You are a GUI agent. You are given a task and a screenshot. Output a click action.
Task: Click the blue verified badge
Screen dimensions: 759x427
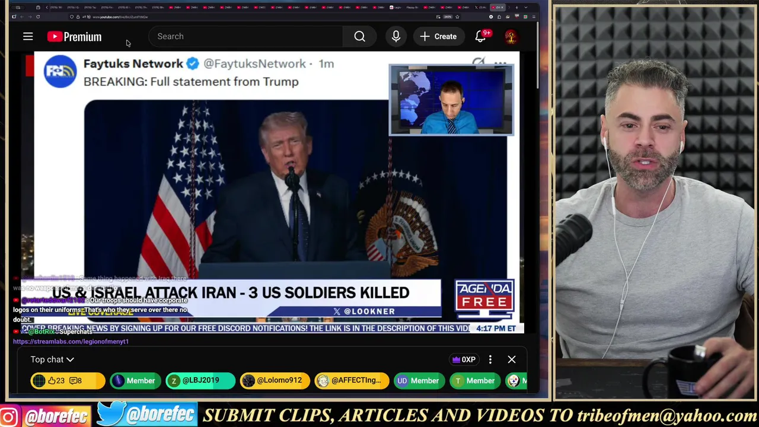click(193, 63)
